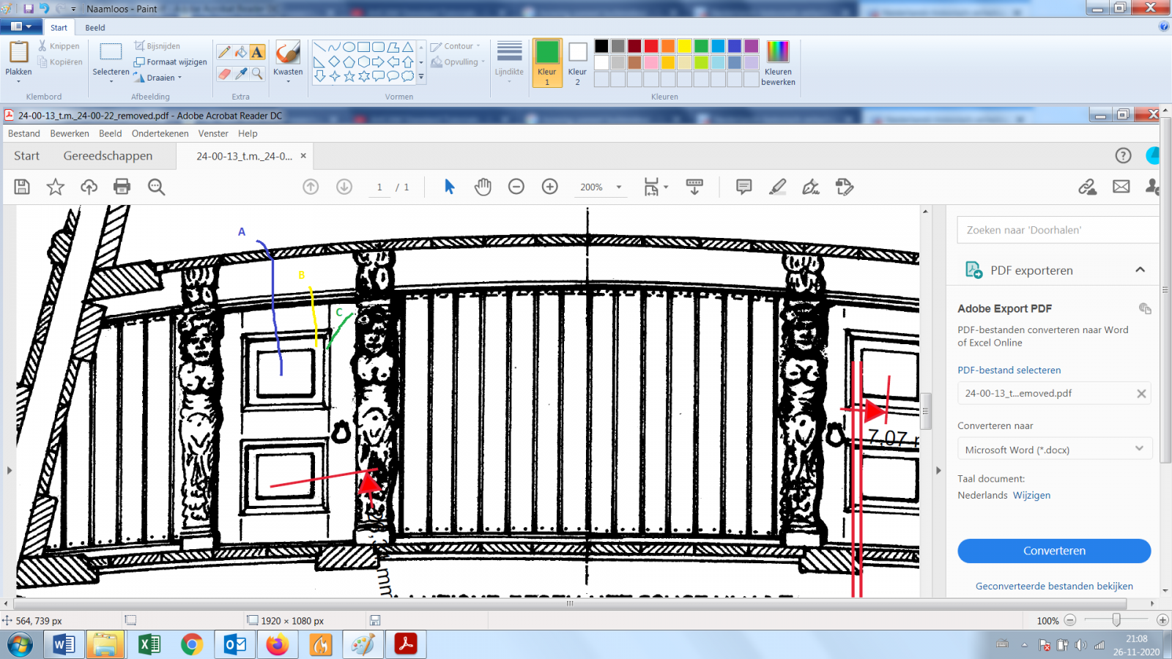Click the page number input field

pos(379,187)
